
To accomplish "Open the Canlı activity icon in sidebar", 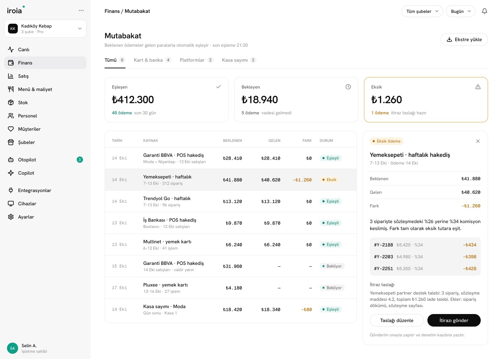I will click(11, 49).
